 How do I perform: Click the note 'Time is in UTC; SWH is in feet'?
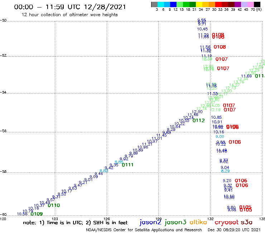coord(75,223)
